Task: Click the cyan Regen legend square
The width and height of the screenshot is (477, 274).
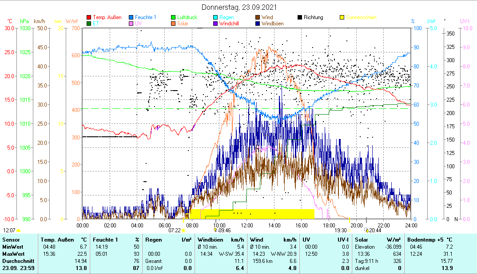Action: pos(215,18)
